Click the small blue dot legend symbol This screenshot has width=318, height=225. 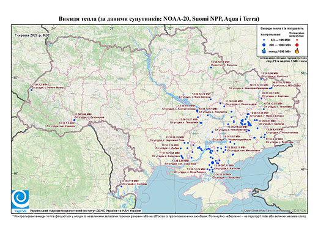[264, 40]
